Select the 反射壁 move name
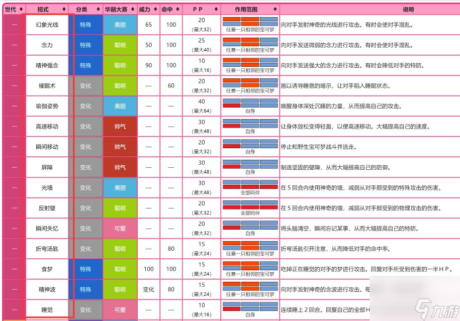 tap(47, 208)
